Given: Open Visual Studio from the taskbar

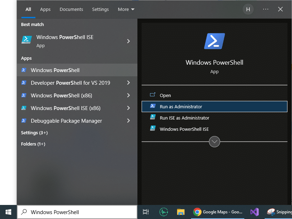Looking at the screenshot, I should (x=254, y=212).
